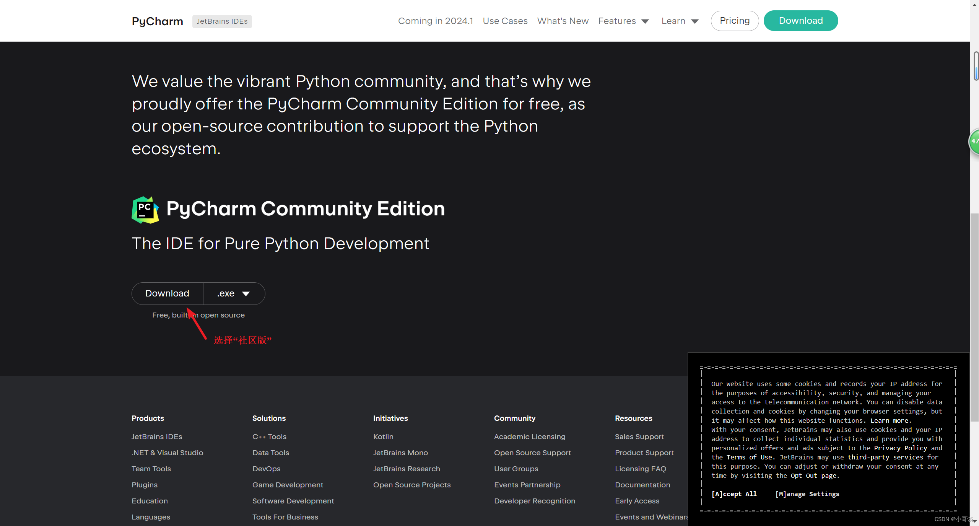This screenshot has width=979, height=526.
Task: Open Manage Settings in the cookie banner
Action: click(807, 494)
